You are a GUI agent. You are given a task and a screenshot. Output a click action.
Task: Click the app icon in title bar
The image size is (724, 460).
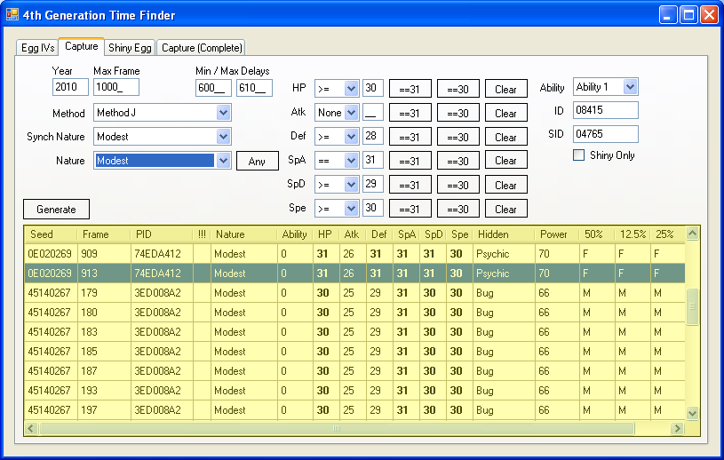(x=12, y=15)
